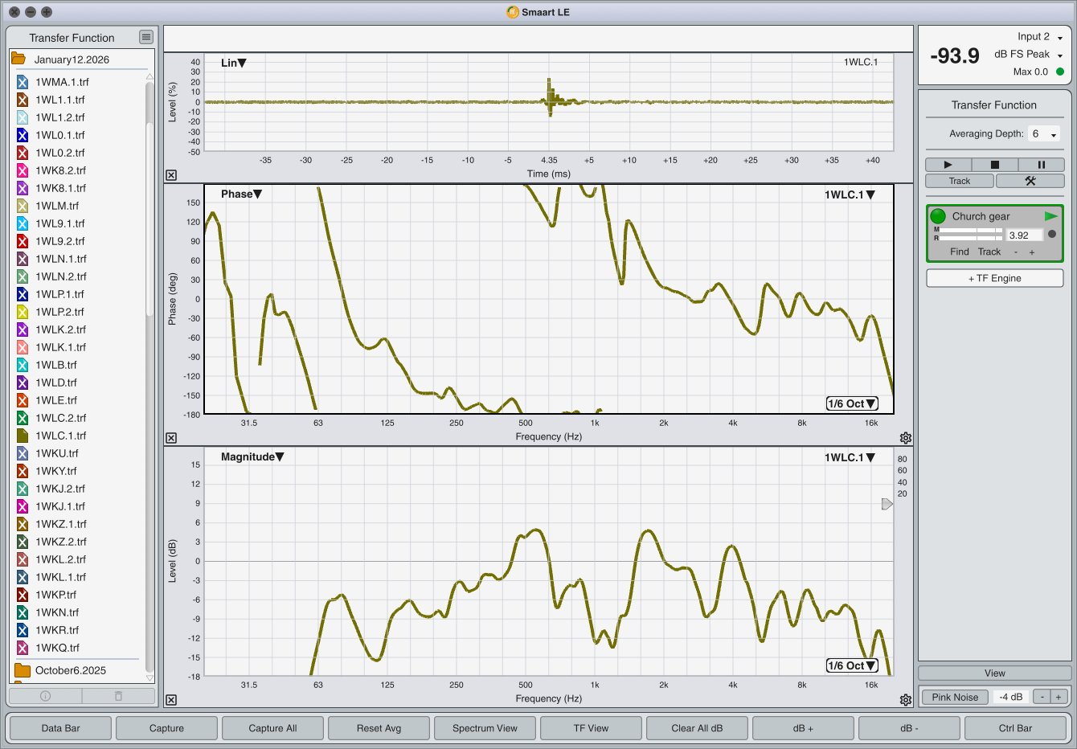Click the 1WLC.1.trf file icon

(x=23, y=436)
